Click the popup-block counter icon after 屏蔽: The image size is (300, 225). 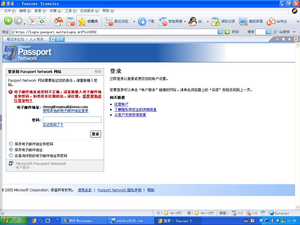(x=234, y=213)
